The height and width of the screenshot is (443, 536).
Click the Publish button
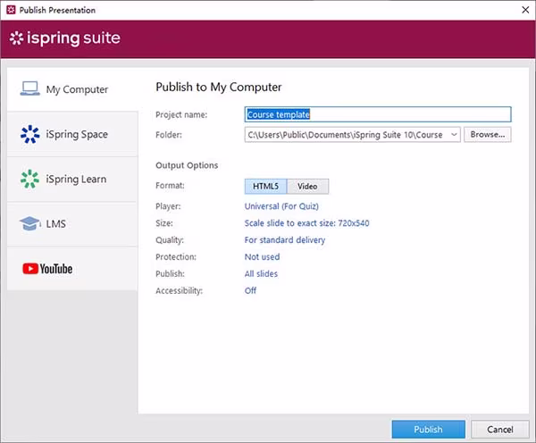click(x=428, y=430)
